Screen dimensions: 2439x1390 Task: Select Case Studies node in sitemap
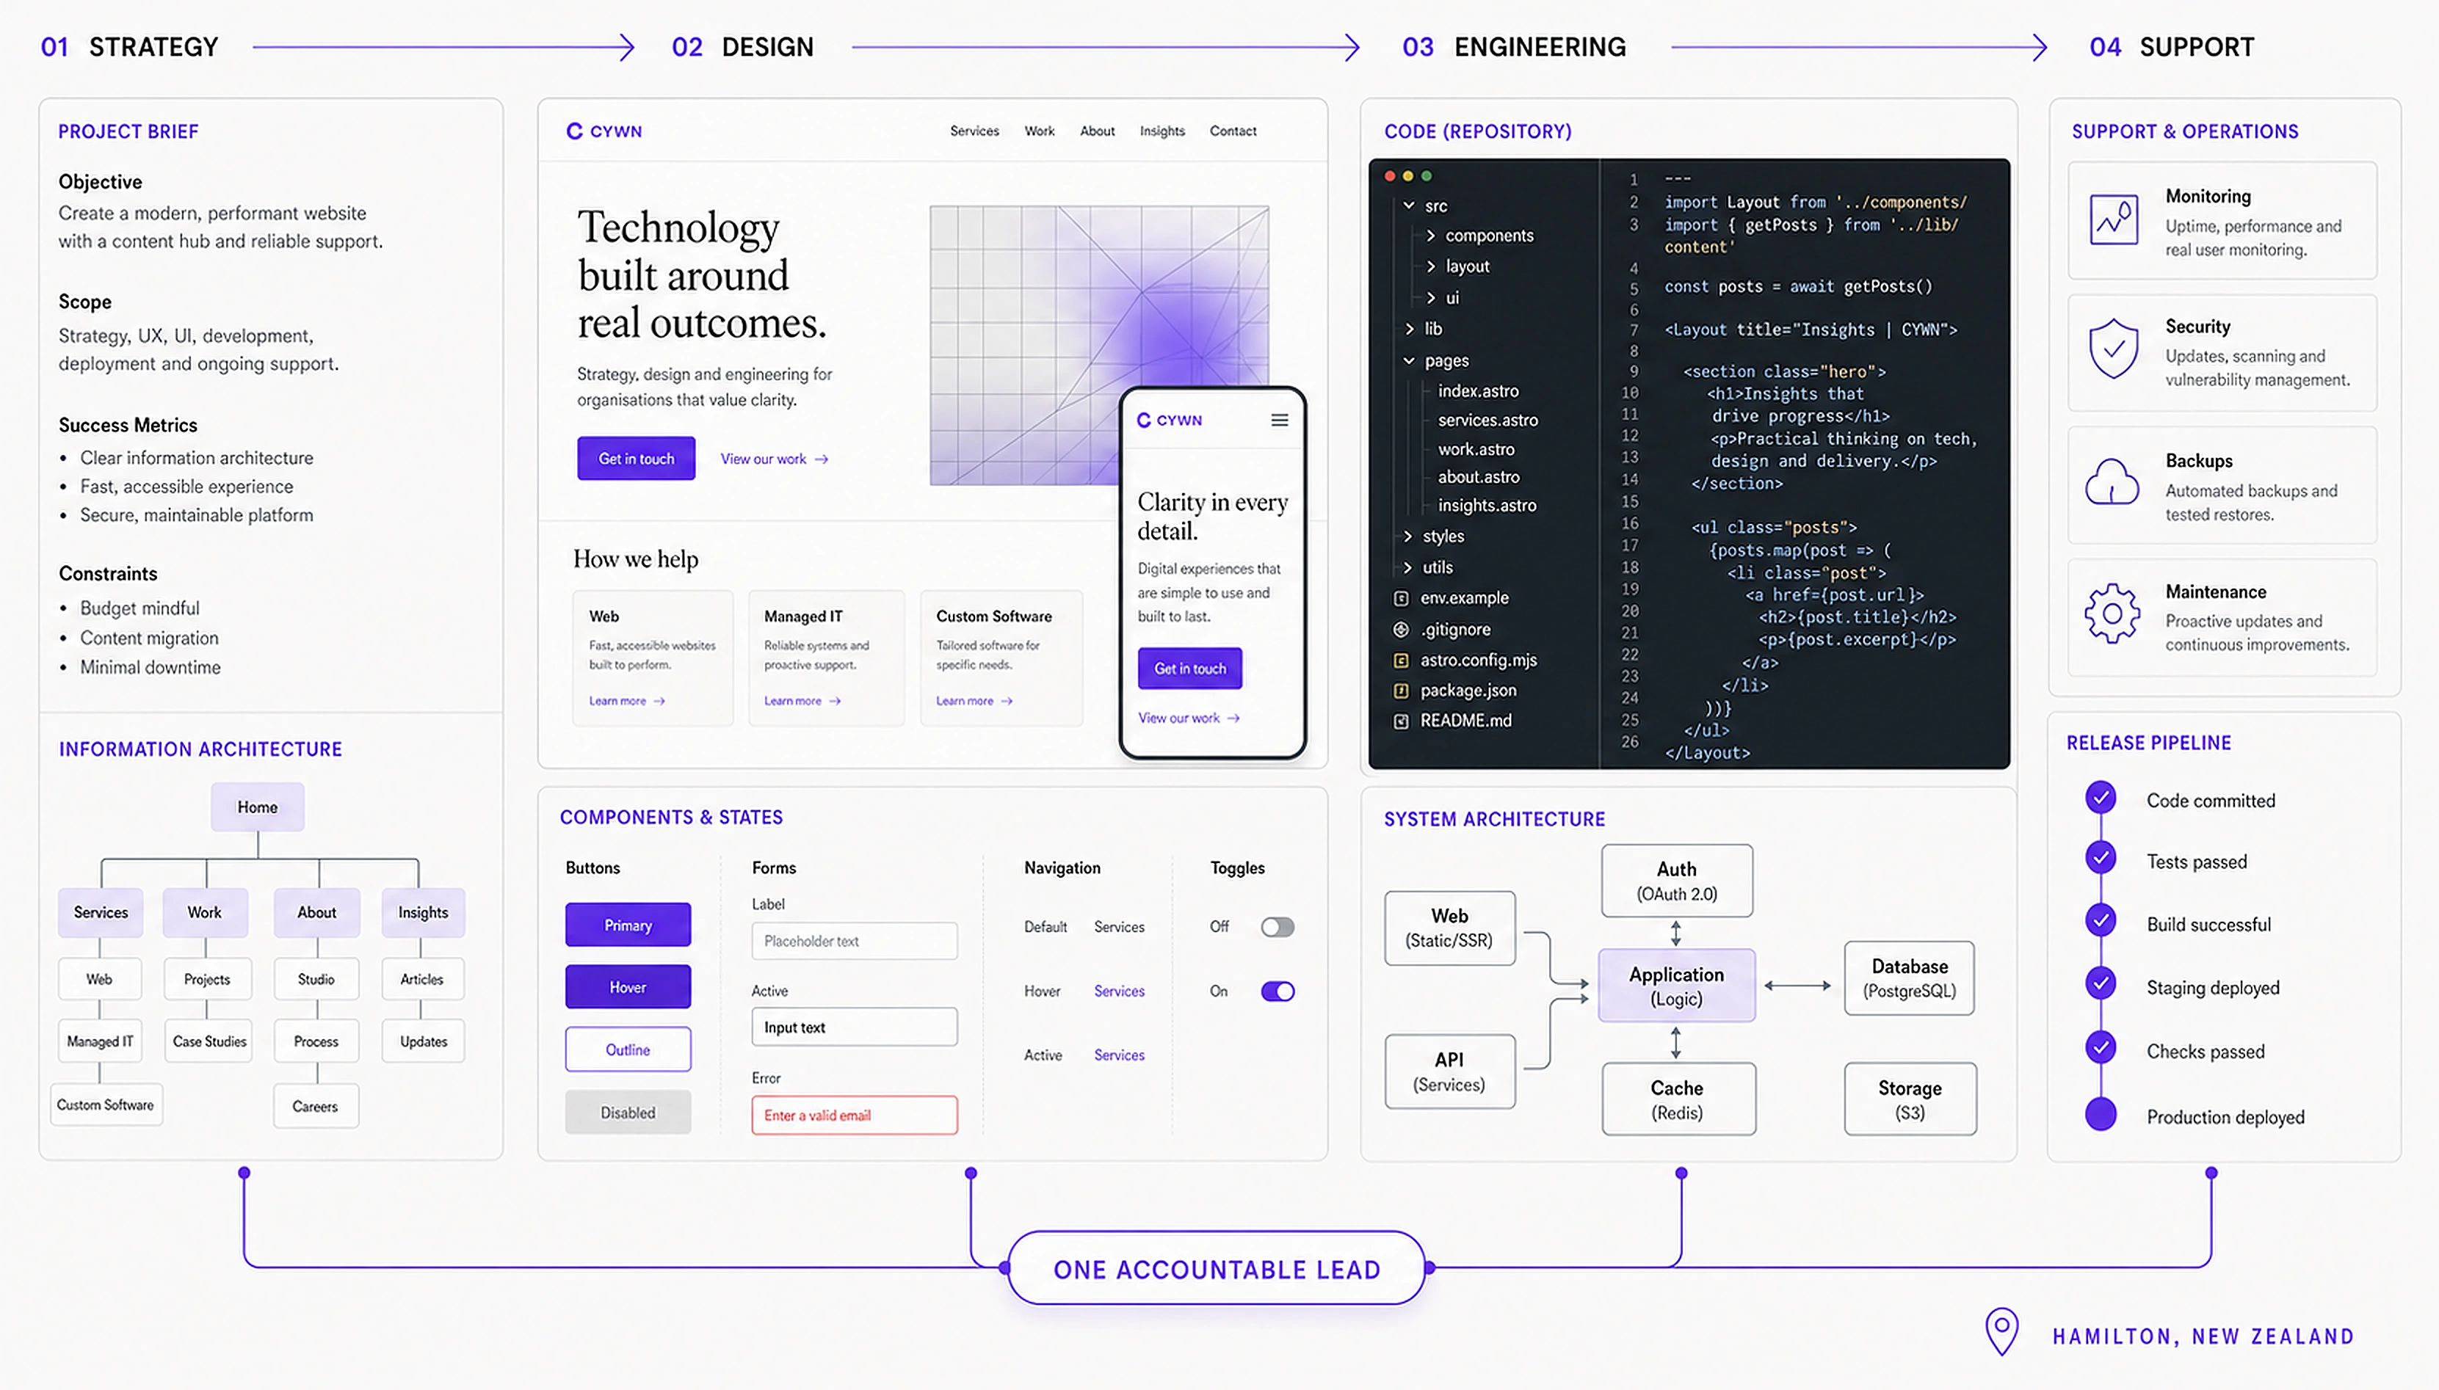[x=209, y=1041]
